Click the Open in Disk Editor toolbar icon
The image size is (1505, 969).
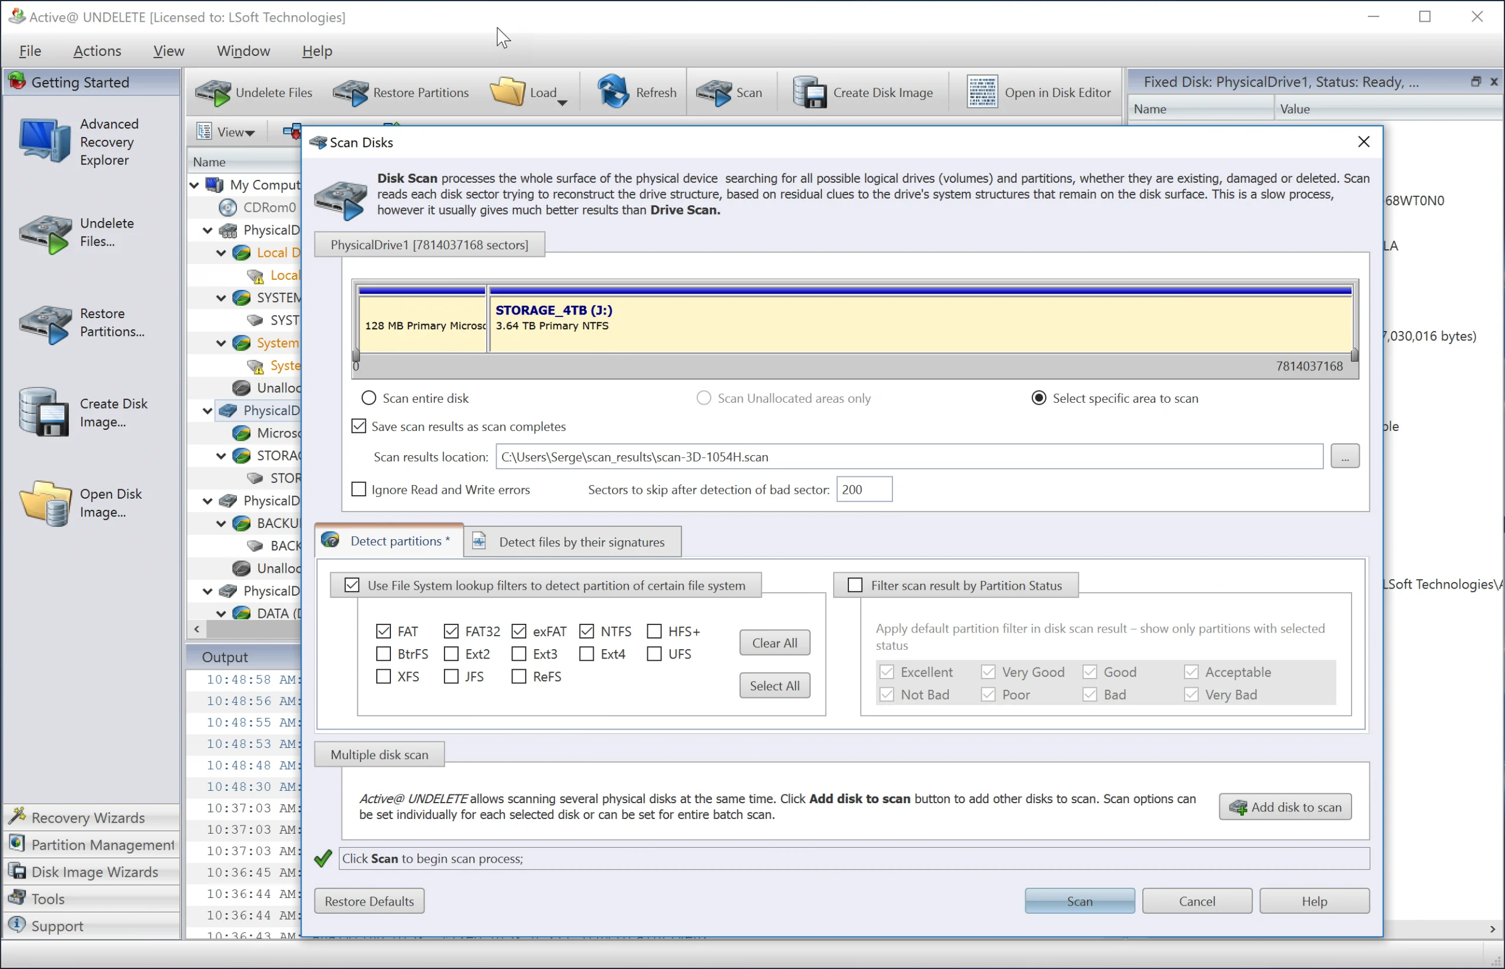tap(979, 92)
